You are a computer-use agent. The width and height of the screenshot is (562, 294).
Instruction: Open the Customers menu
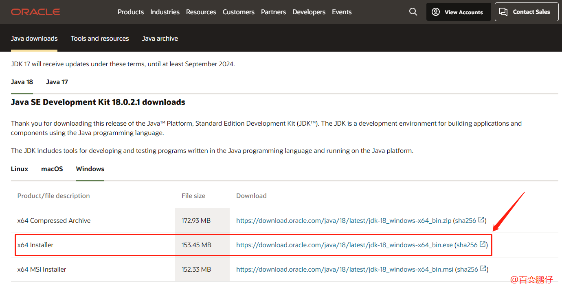(x=239, y=12)
